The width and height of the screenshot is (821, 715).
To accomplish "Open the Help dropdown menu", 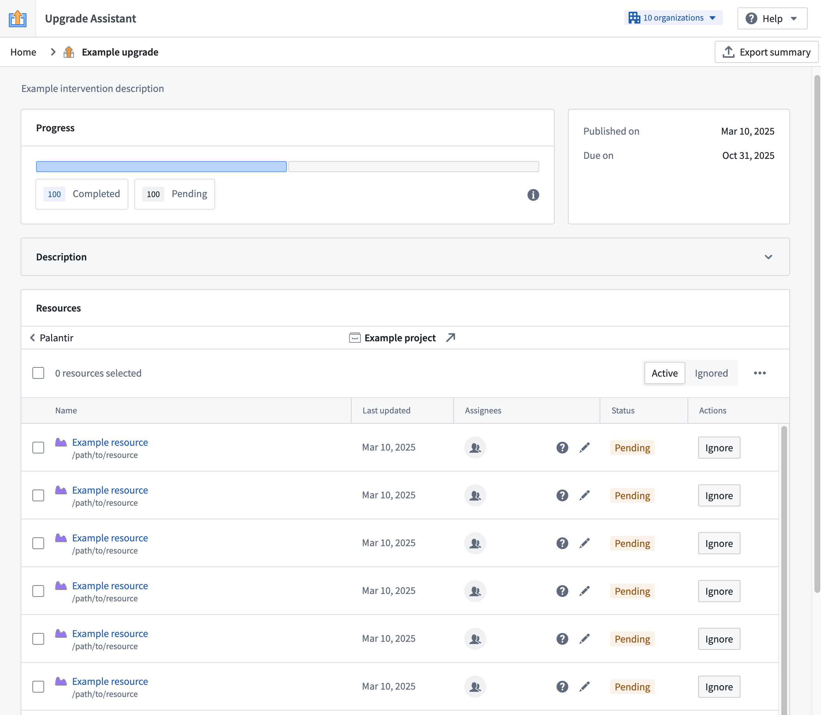I will click(x=772, y=18).
